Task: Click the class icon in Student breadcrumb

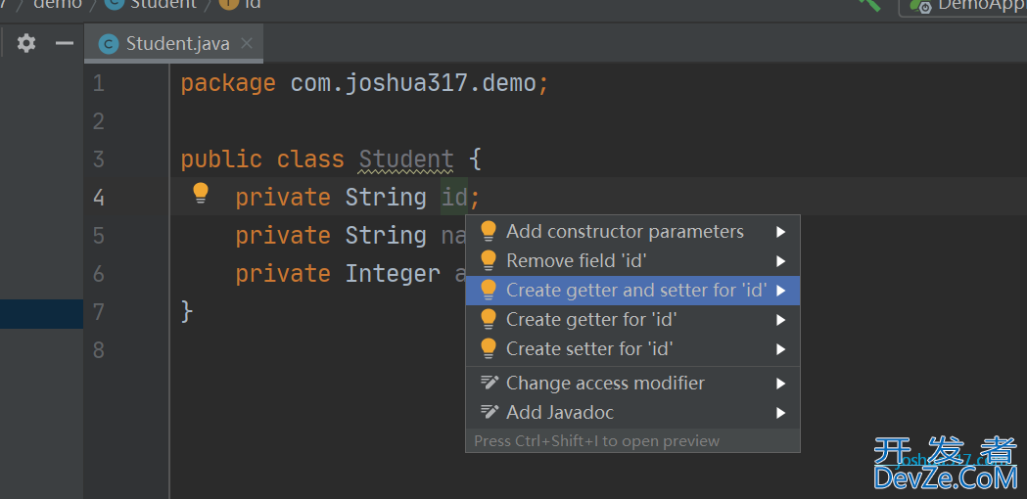Action: pyautogui.click(x=114, y=3)
